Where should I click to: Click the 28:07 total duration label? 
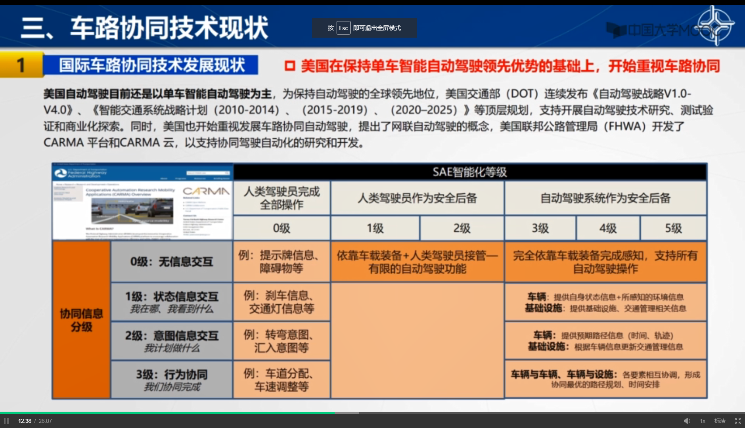point(45,421)
